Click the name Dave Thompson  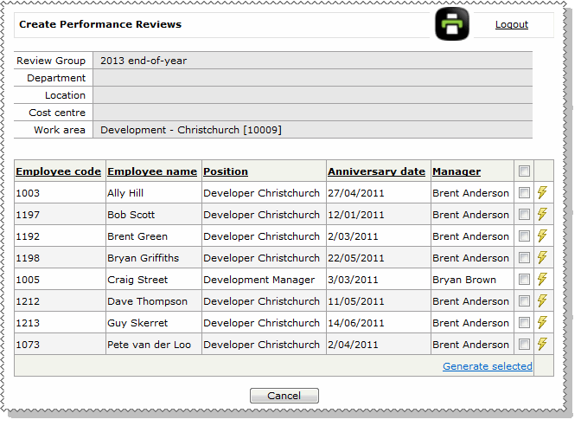[x=148, y=301]
